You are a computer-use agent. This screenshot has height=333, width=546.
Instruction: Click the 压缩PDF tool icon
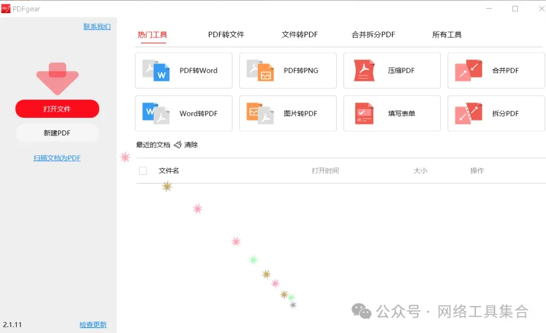click(x=364, y=70)
